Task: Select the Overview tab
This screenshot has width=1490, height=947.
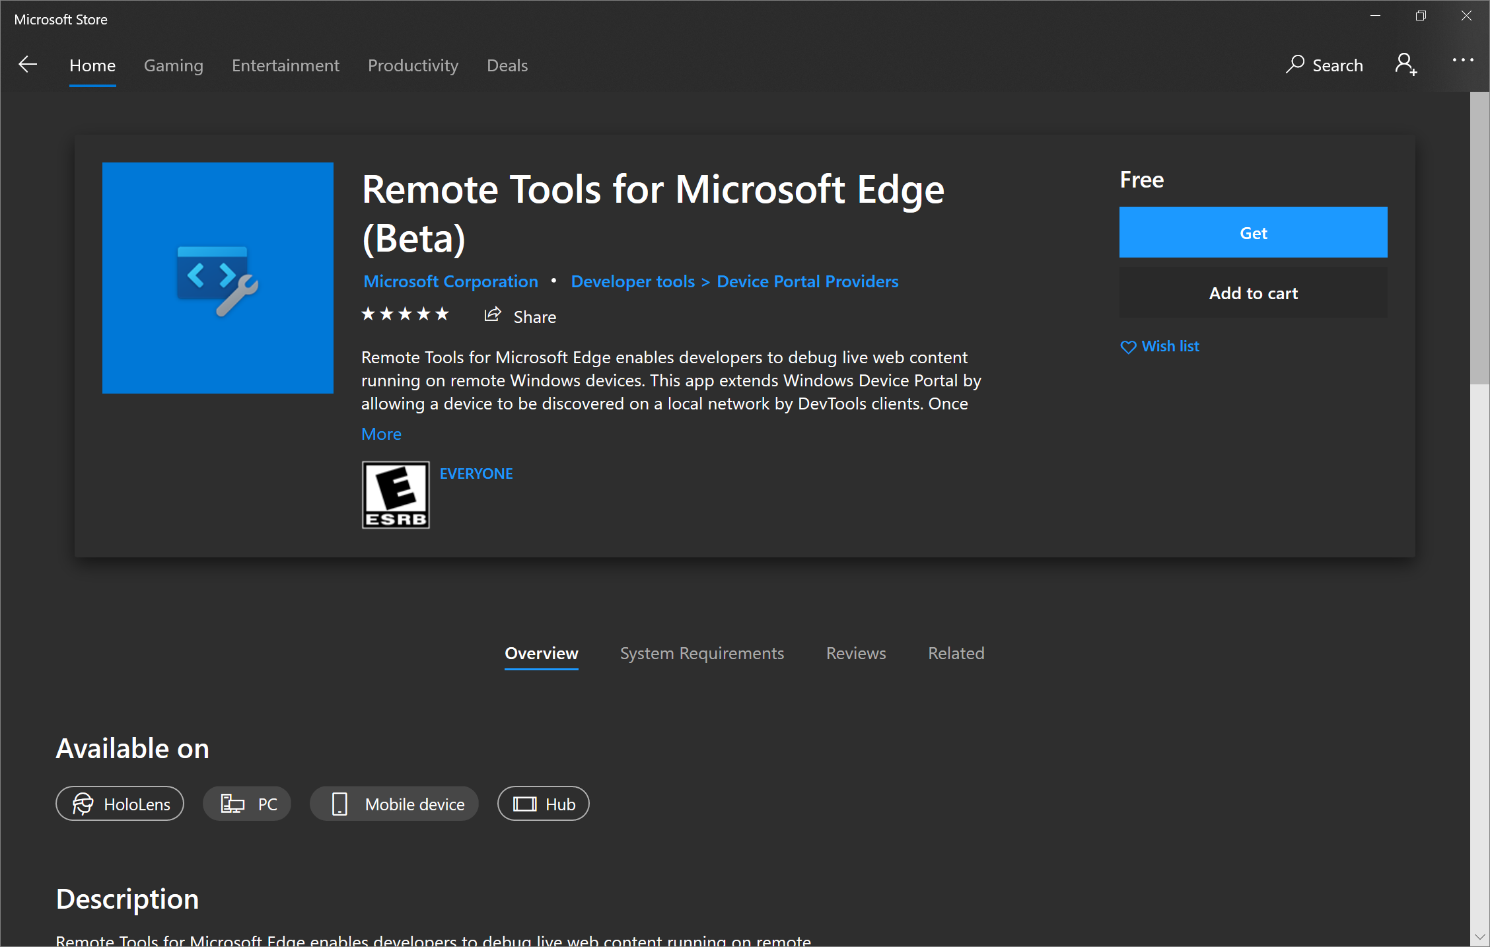Action: [x=542, y=654]
